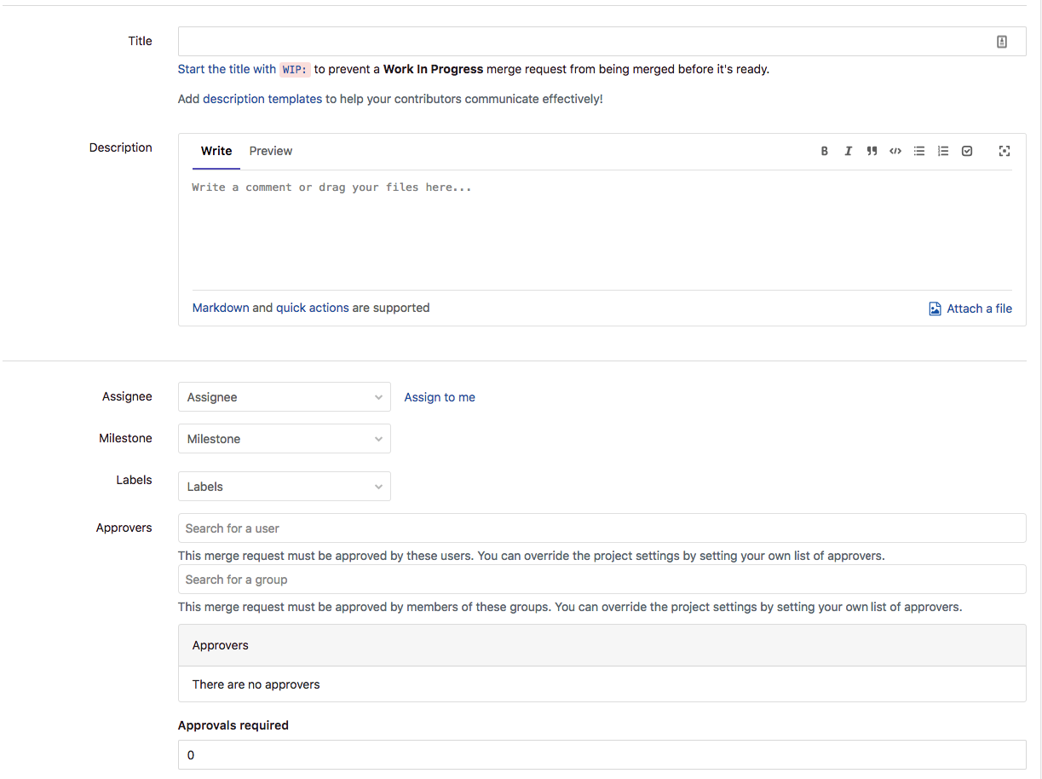The height and width of the screenshot is (779, 1042).
Task: Open the Markdown help link
Action: click(x=221, y=308)
